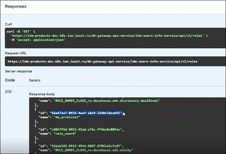Click the "da_archivist" name value
The height and width of the screenshot is (154, 226).
click(67, 117)
